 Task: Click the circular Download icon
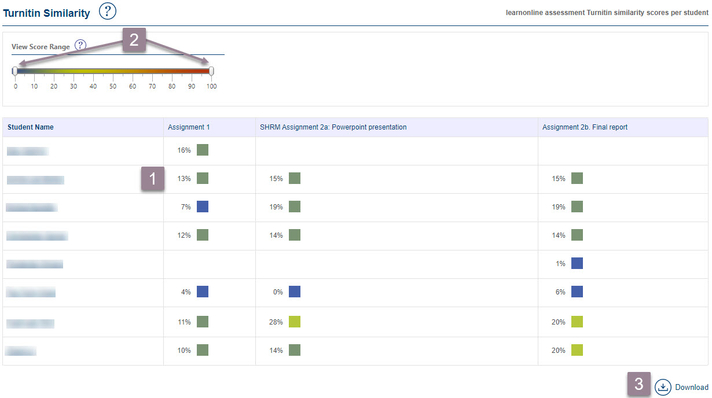pos(663,387)
